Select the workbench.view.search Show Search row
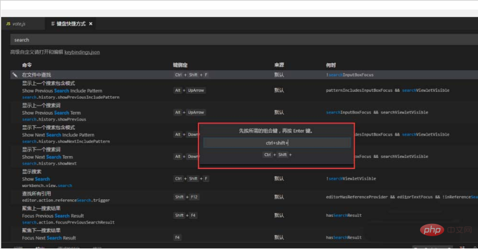Image resolution: width=478 pixels, height=249 pixels. coord(47,179)
